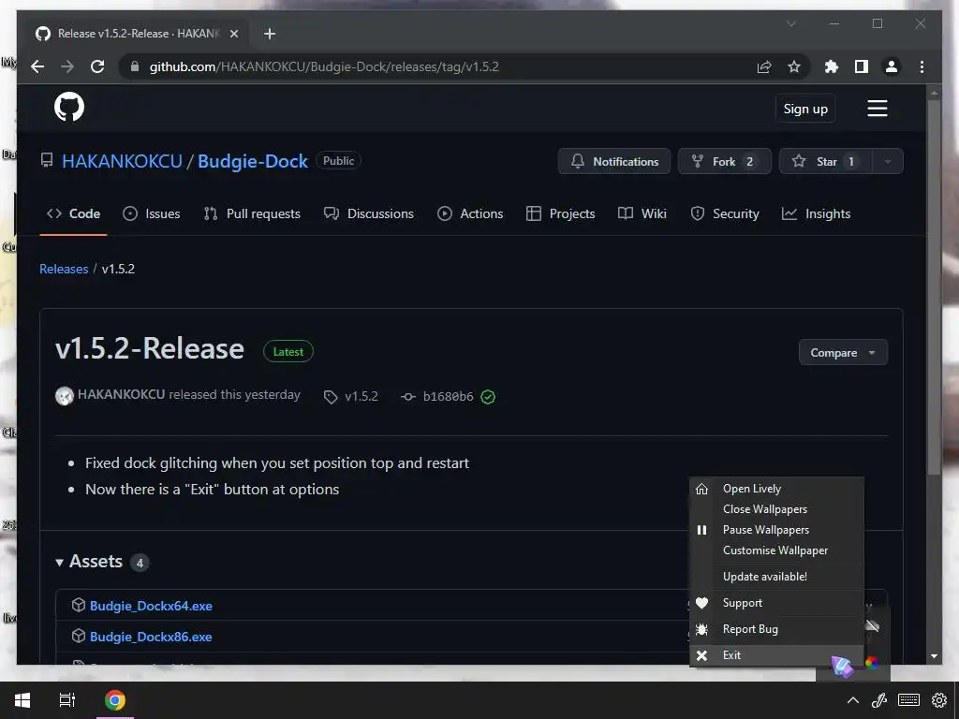Open the Budgie-Dock repository link

253,161
